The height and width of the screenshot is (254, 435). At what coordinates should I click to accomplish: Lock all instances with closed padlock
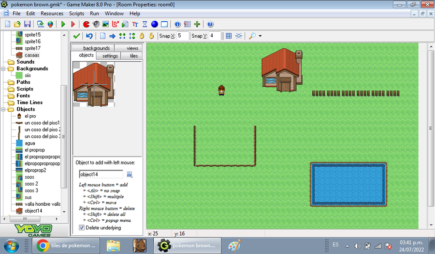(x=142, y=36)
